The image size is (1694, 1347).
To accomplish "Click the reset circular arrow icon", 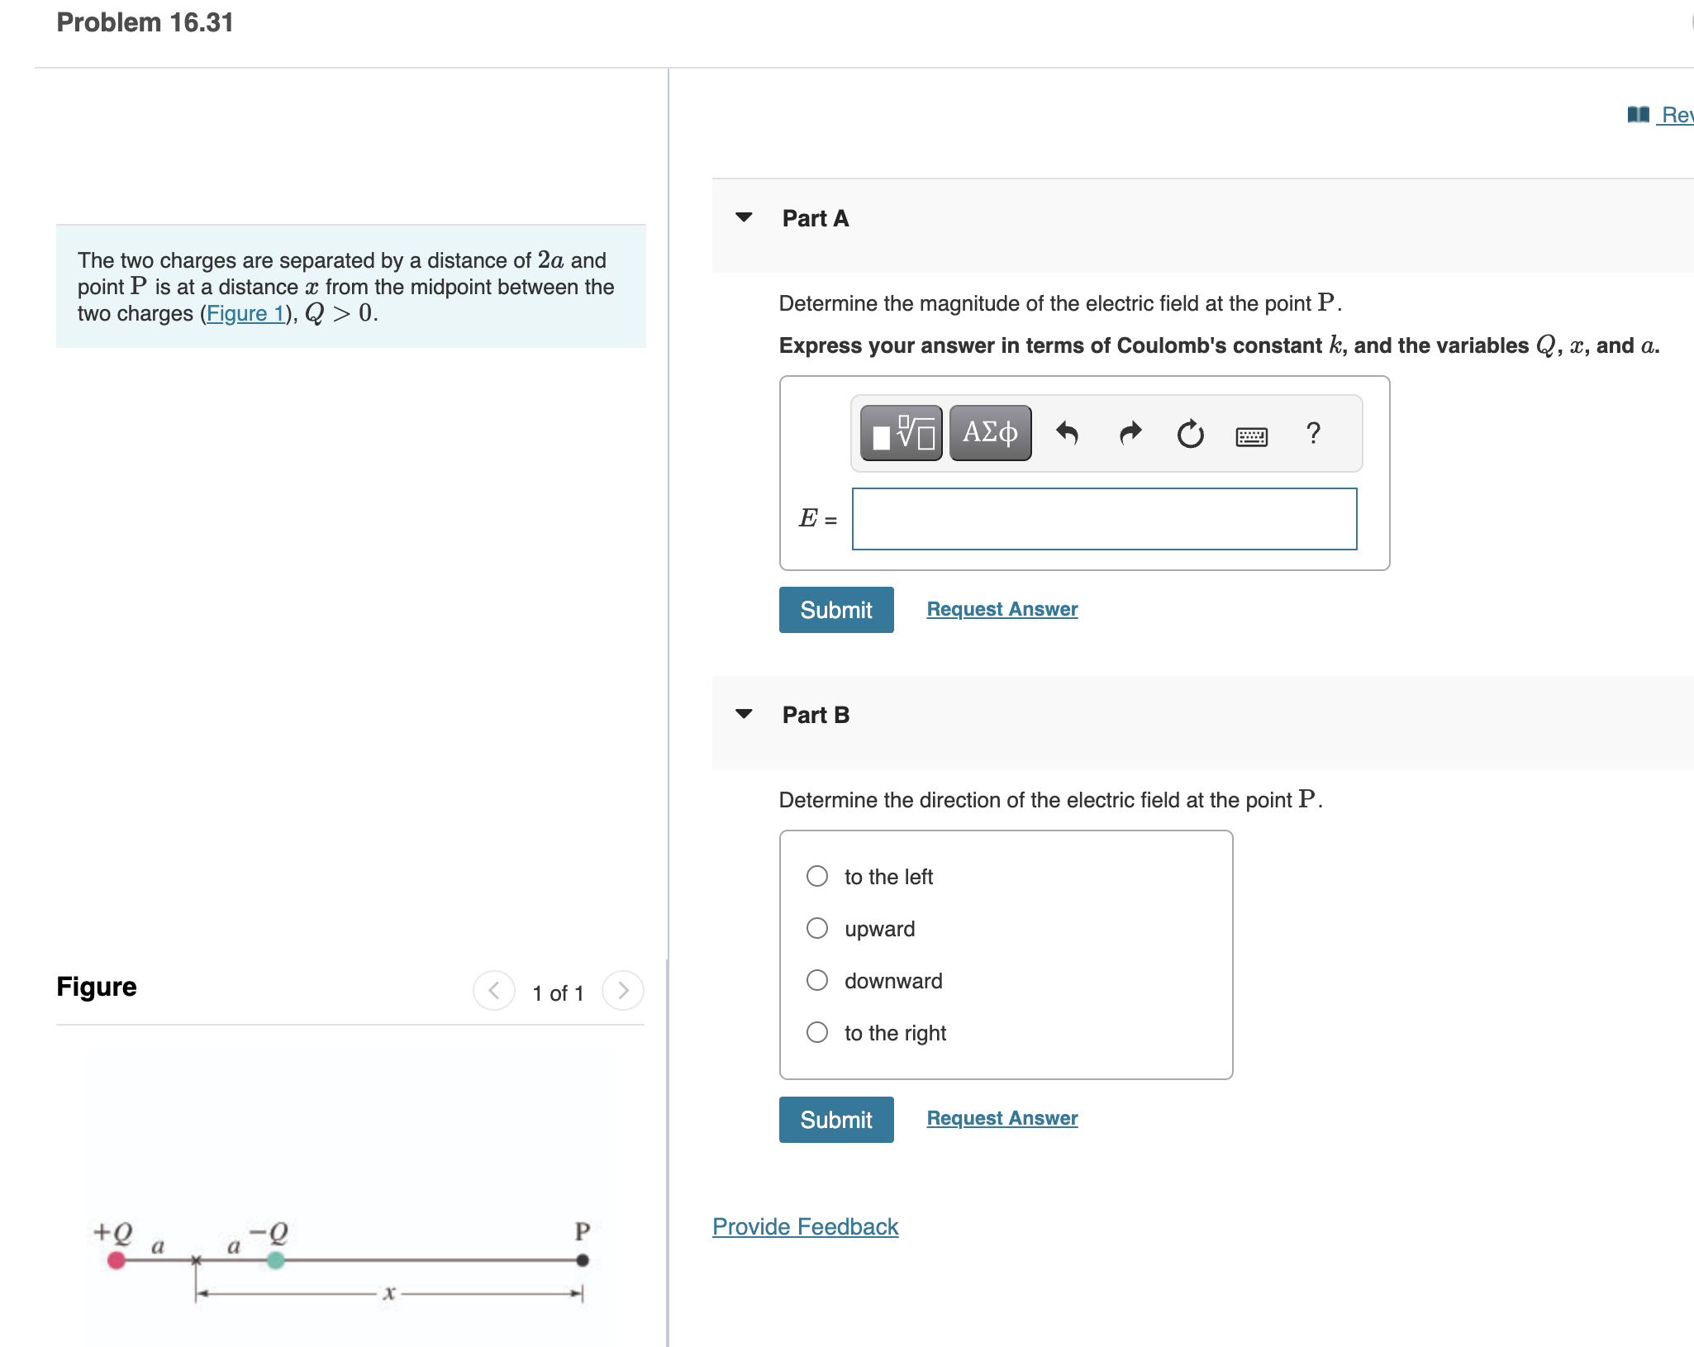I will [1190, 433].
